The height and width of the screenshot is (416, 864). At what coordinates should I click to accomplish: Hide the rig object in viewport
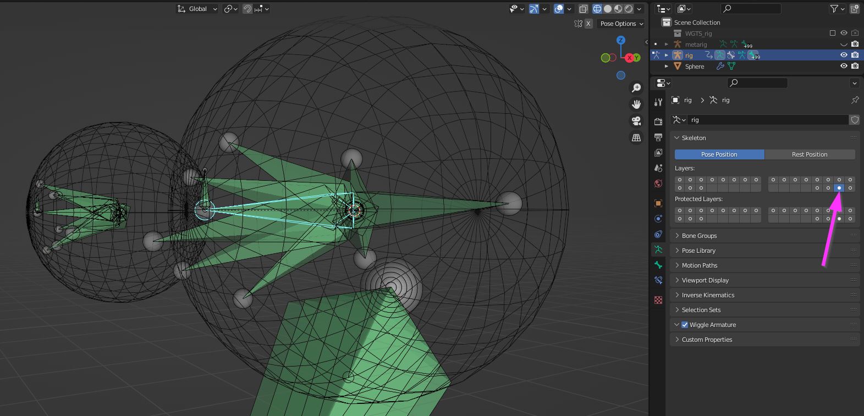[844, 56]
